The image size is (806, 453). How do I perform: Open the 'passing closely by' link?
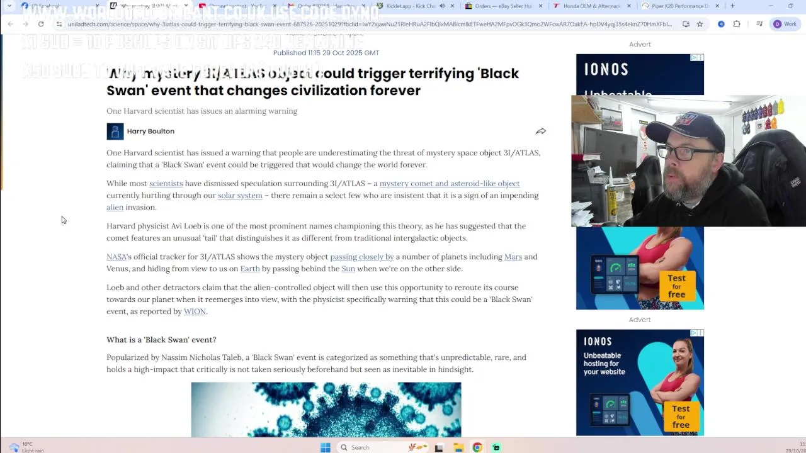point(362,257)
